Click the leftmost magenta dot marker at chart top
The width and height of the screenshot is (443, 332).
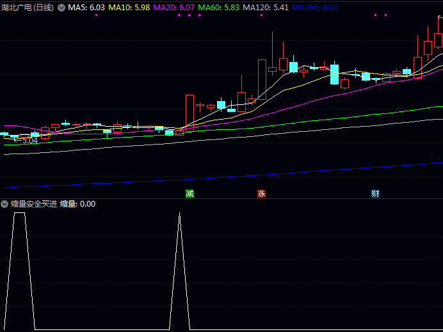[96, 15]
